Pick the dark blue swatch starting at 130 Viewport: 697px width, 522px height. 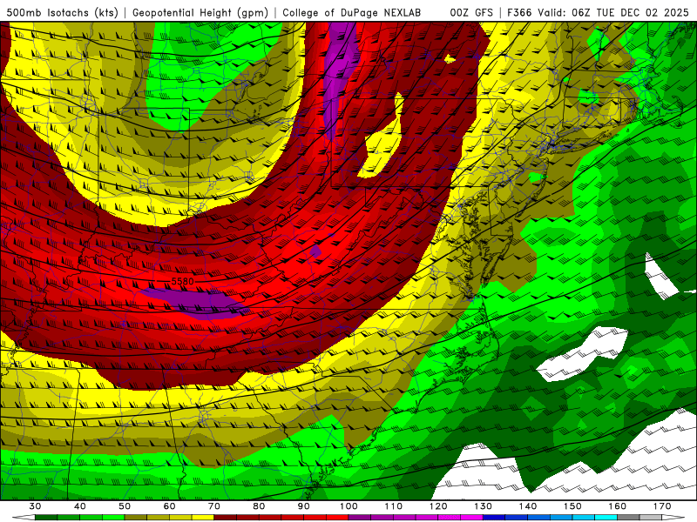click(494, 518)
